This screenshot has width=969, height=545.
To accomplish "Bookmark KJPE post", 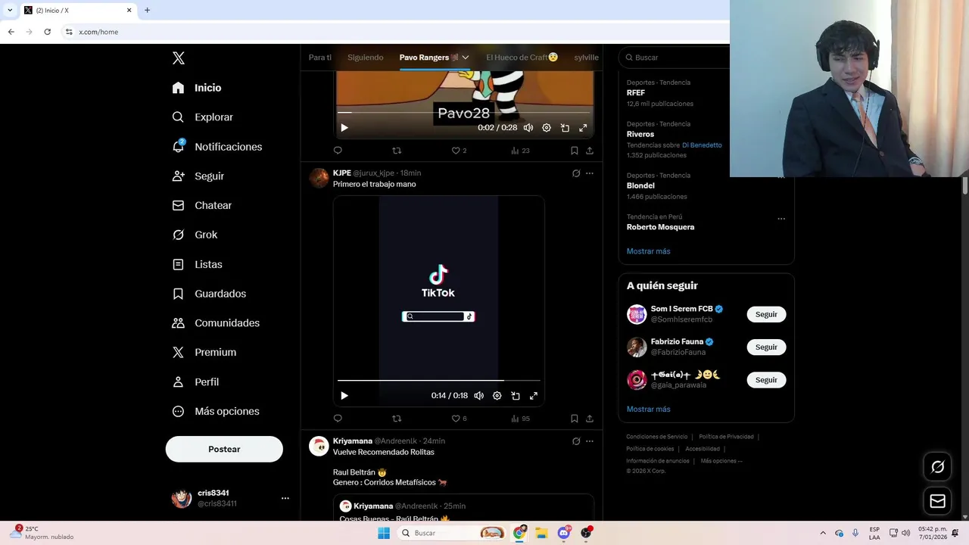I will [x=575, y=419].
